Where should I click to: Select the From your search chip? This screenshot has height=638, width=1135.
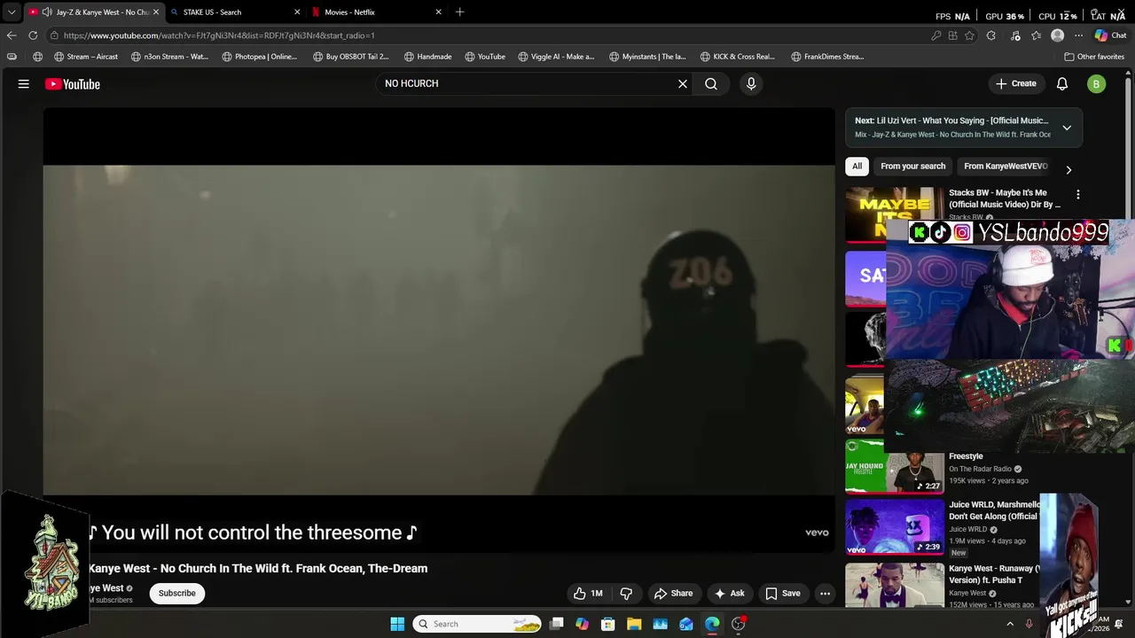point(912,166)
